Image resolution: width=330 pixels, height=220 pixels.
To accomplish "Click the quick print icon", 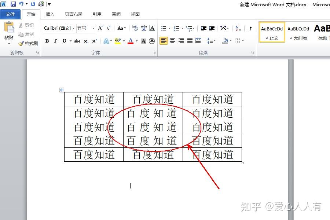I will pyautogui.click(x=41, y=4).
